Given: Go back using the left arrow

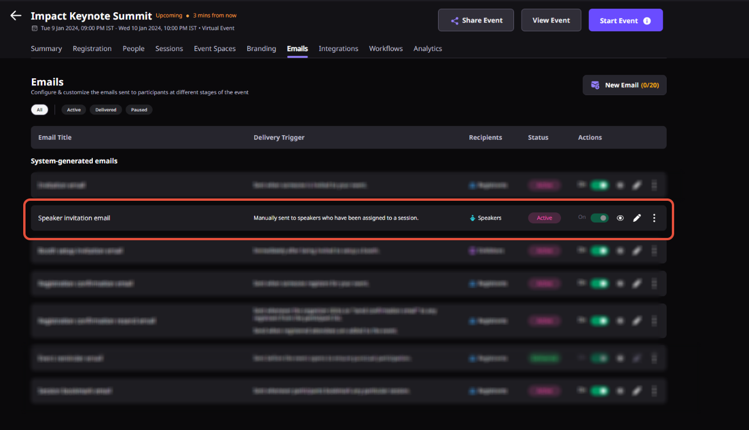Looking at the screenshot, I should click(16, 16).
